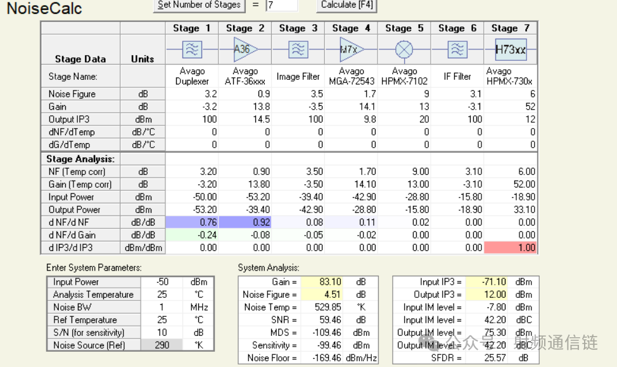Click the Stage 5 Noise Figure cell 9
The height and width of the screenshot is (367, 617).
[404, 94]
